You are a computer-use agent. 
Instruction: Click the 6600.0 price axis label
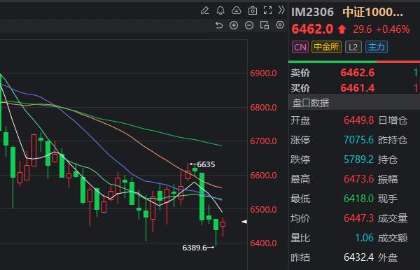tap(263, 176)
